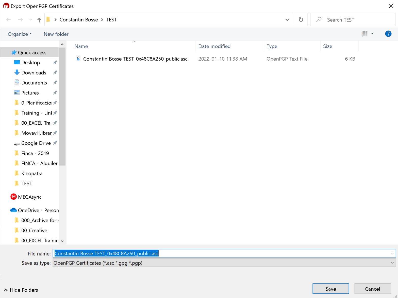Click the Kleopatra icon in title bar
Image resolution: width=398 pixels, height=298 pixels.
coord(6,6)
